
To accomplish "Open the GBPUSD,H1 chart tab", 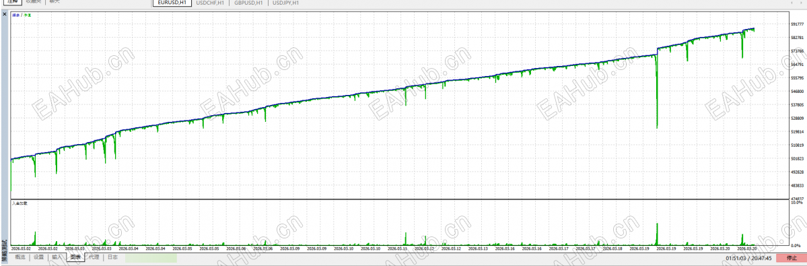I will 248,3.
